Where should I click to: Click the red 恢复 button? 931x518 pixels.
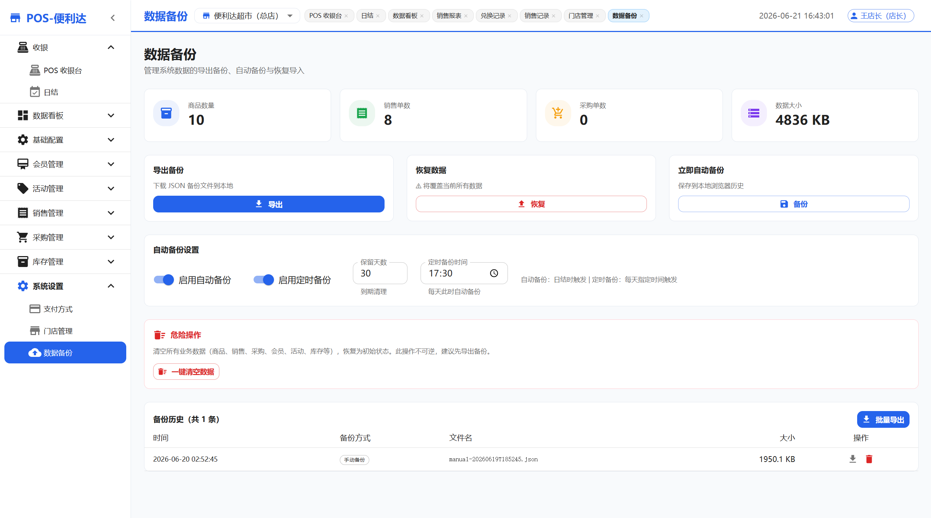[x=531, y=204]
